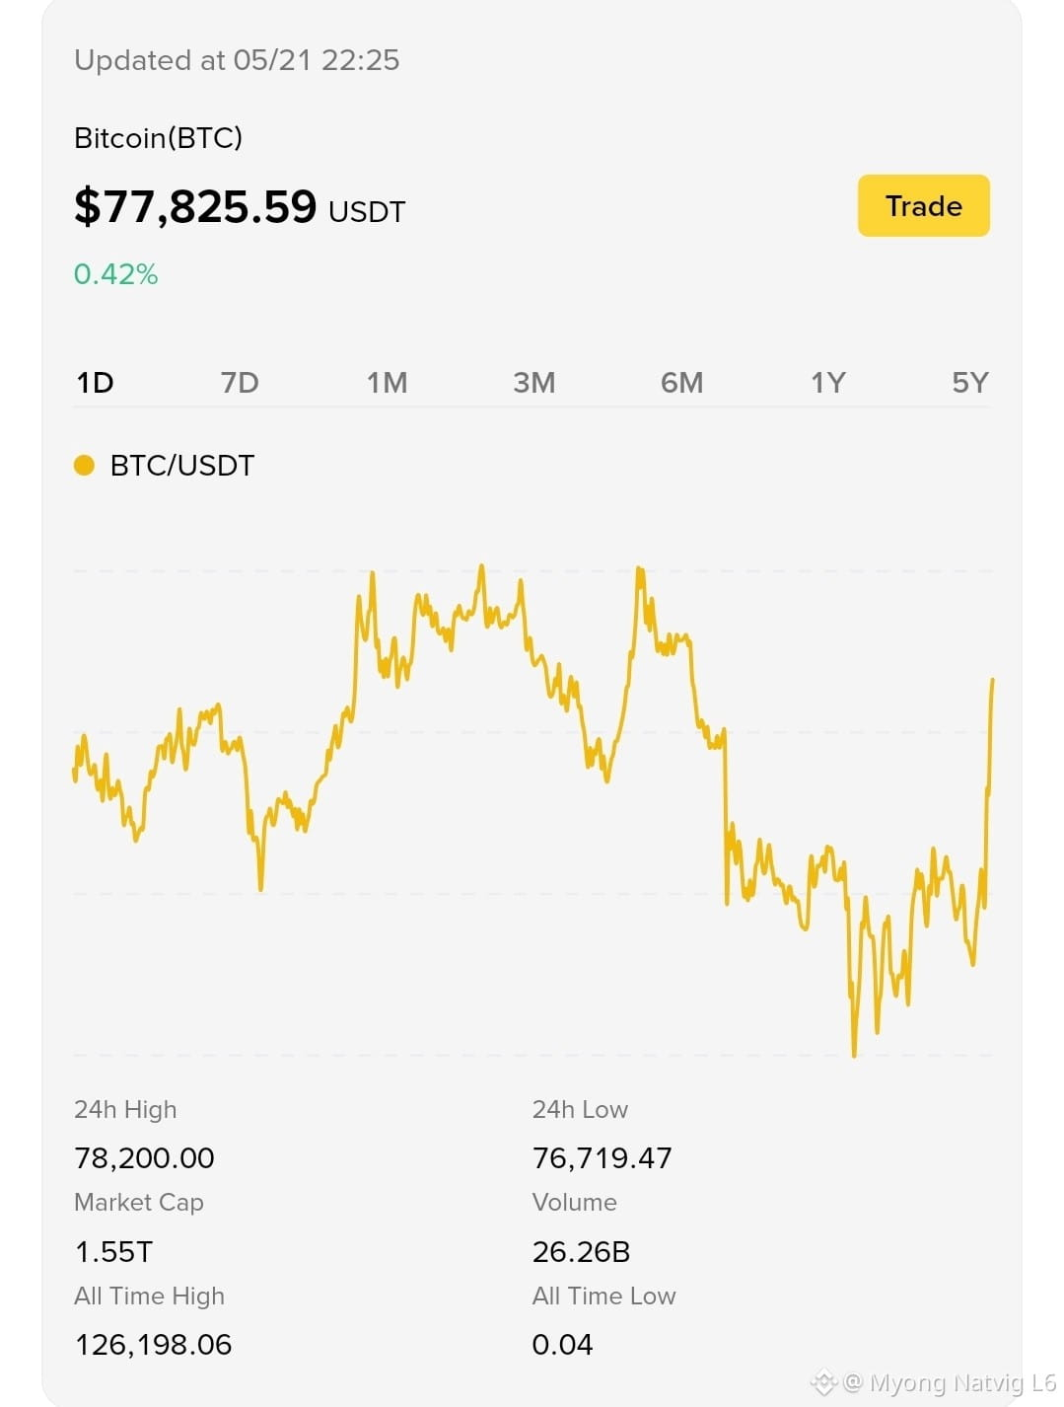Toggle the BTC/USDT yellow legend dot
Screen dimensions: 1064x1407
[x=85, y=465]
